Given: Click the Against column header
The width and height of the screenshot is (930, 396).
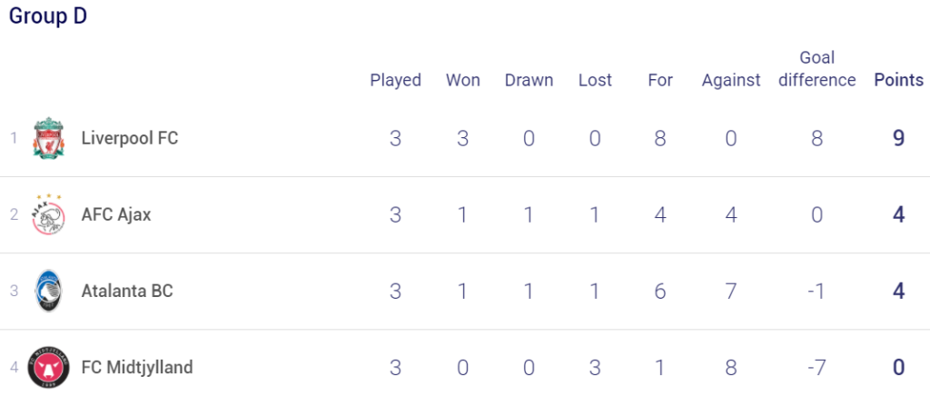Looking at the screenshot, I should (731, 80).
